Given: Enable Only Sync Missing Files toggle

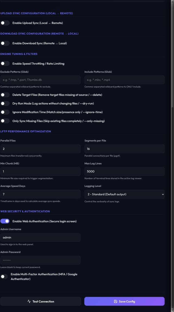Looking at the screenshot, I should pos(5,121).
